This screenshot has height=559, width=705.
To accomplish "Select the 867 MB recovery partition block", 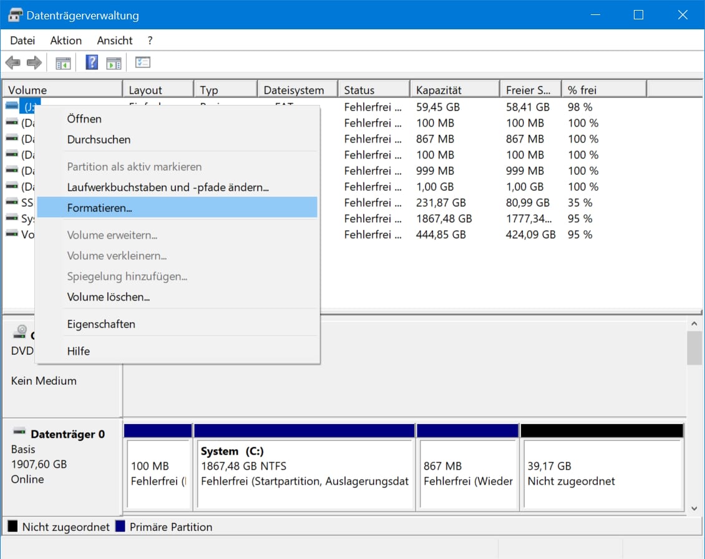I will click(467, 467).
